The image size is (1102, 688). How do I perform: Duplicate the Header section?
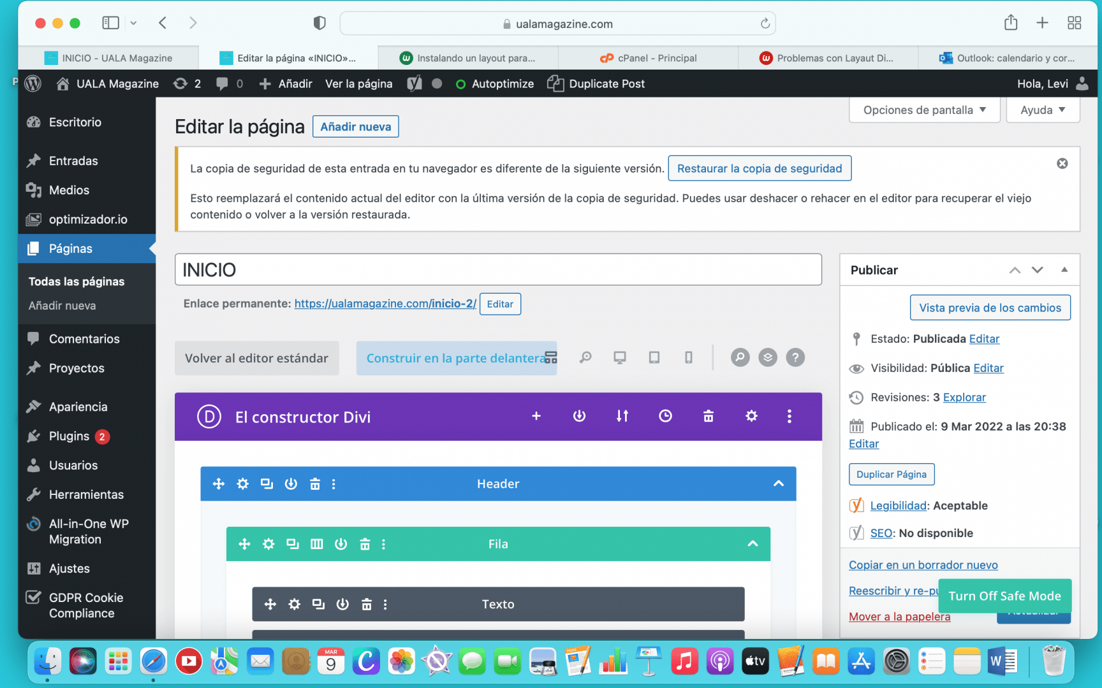[x=267, y=484]
